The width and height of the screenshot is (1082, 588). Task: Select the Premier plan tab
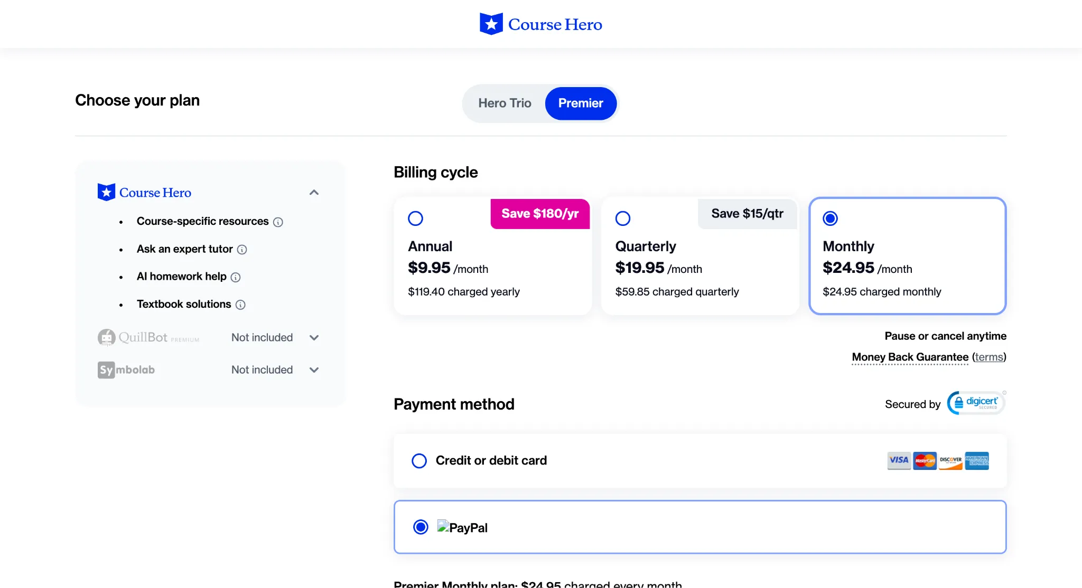pyautogui.click(x=580, y=103)
